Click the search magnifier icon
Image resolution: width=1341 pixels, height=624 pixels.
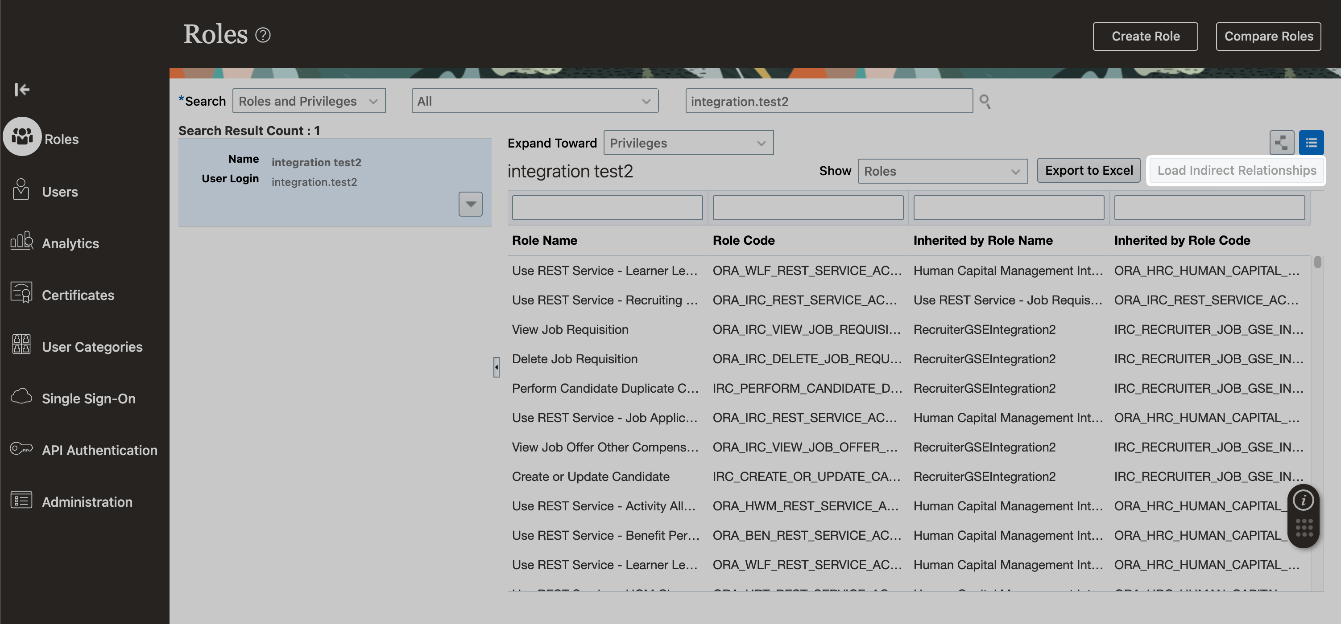click(x=985, y=101)
